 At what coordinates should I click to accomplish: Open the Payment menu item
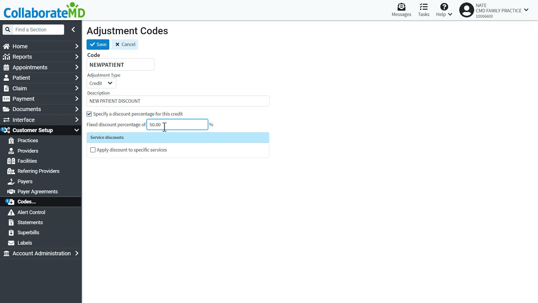pyautogui.click(x=41, y=99)
